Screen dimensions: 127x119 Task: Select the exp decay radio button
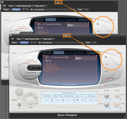click(78, 100)
